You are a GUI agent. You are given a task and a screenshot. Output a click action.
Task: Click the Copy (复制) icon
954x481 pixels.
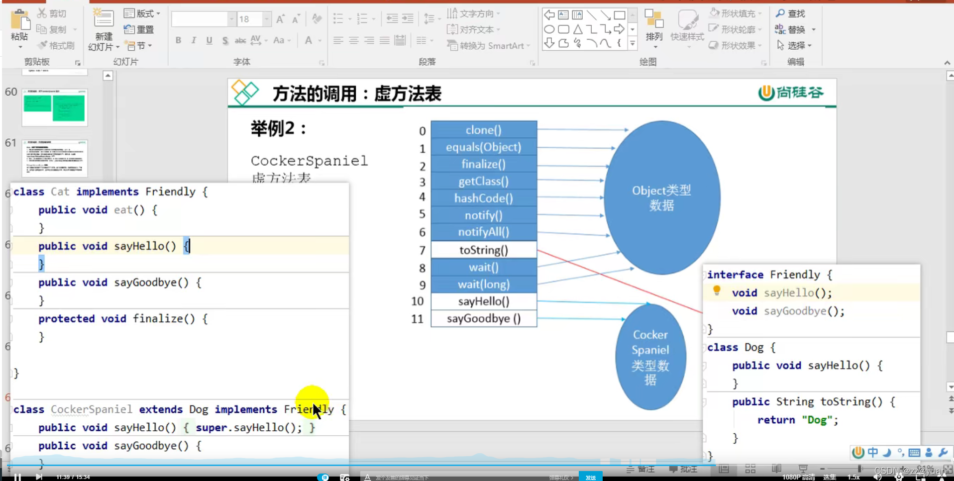click(x=42, y=29)
